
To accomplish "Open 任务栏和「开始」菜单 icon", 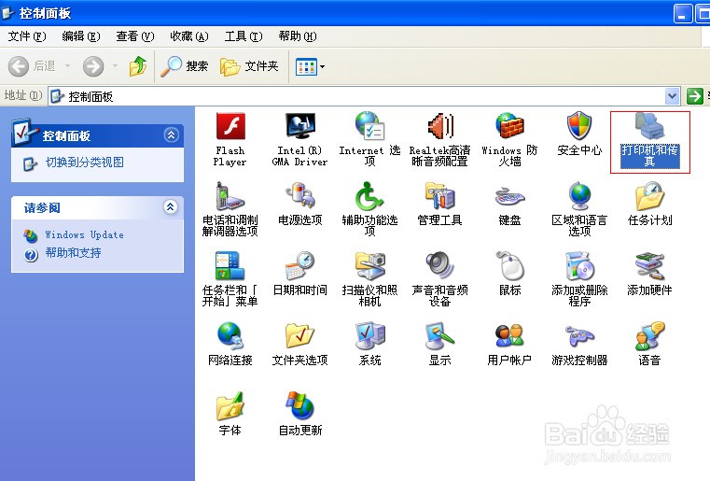I will (x=230, y=279).
